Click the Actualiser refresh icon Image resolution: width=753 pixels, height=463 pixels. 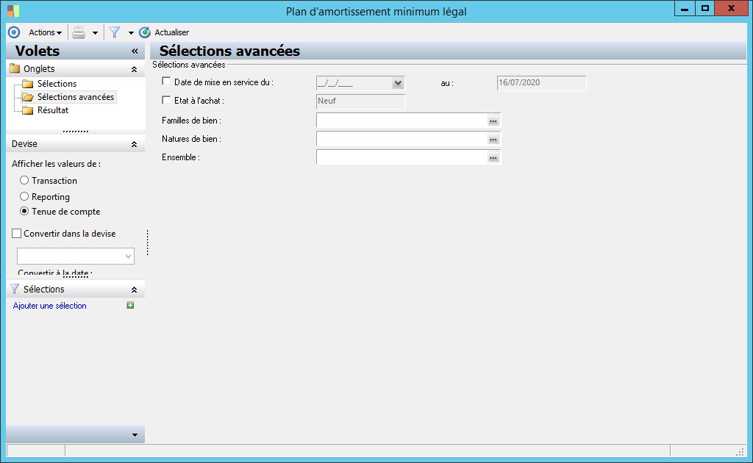(145, 32)
